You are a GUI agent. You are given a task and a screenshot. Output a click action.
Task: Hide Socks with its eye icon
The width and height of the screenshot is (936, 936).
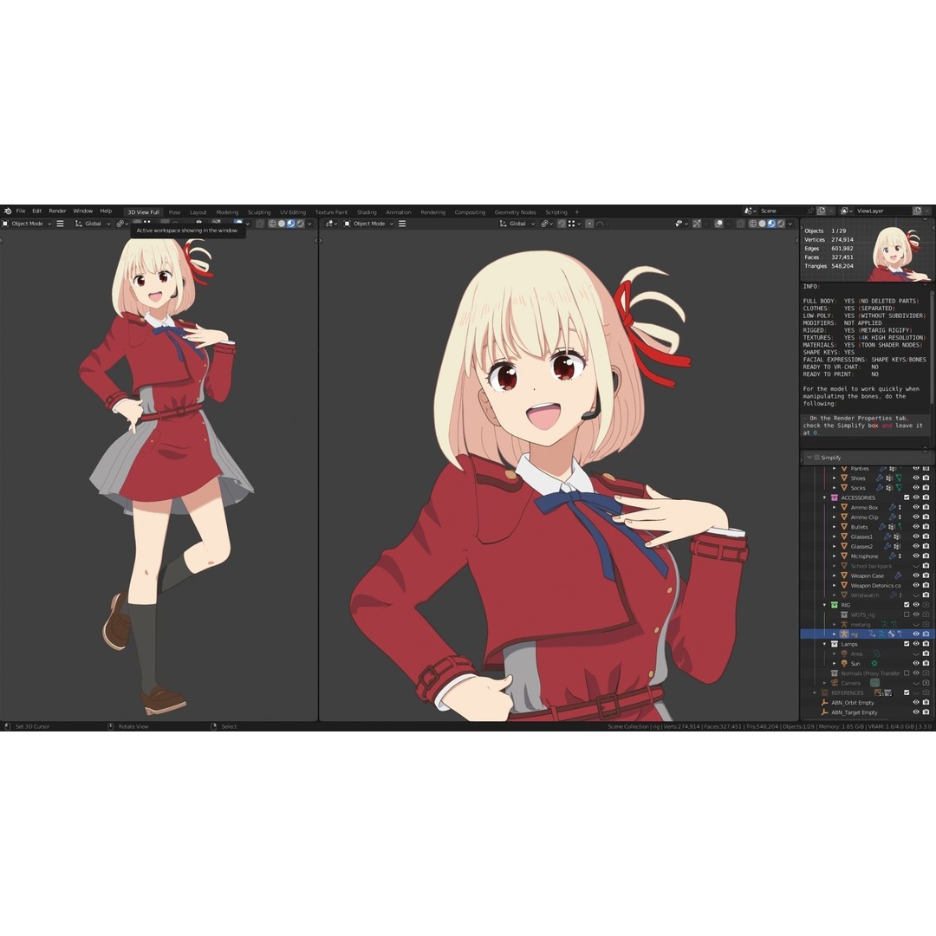point(916,487)
